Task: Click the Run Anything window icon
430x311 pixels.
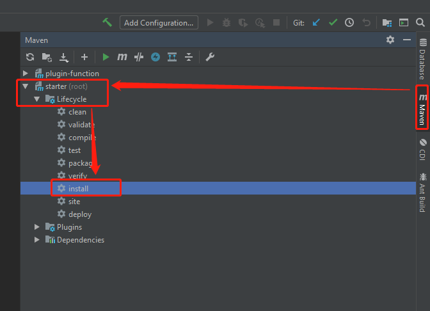Action: (x=404, y=22)
